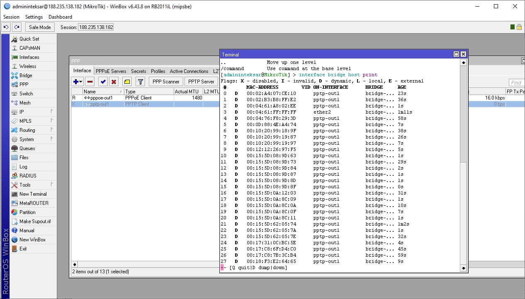Screen dimensions: 525x299
Task: Click the yellow comment button
Action: coord(127,82)
